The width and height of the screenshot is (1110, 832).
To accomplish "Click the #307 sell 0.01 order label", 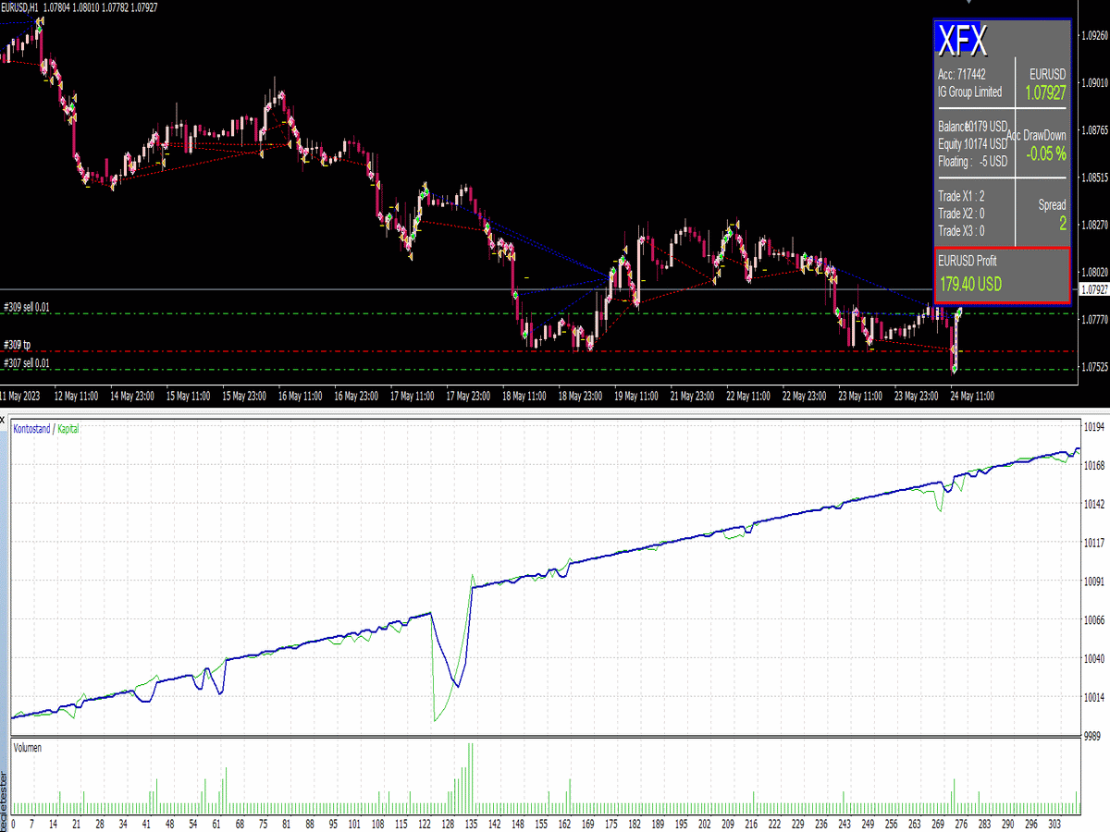I will (x=25, y=362).
